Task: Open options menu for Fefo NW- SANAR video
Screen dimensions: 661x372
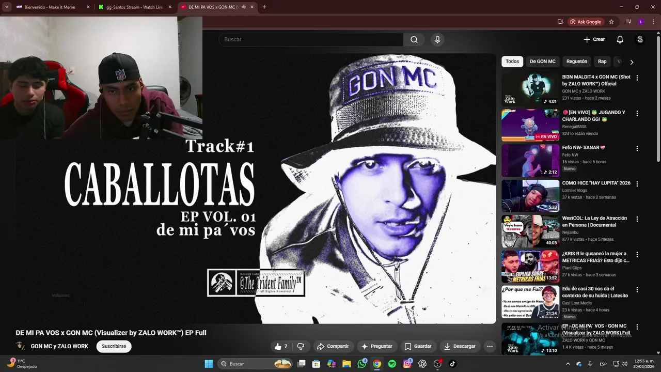Action: (x=637, y=148)
